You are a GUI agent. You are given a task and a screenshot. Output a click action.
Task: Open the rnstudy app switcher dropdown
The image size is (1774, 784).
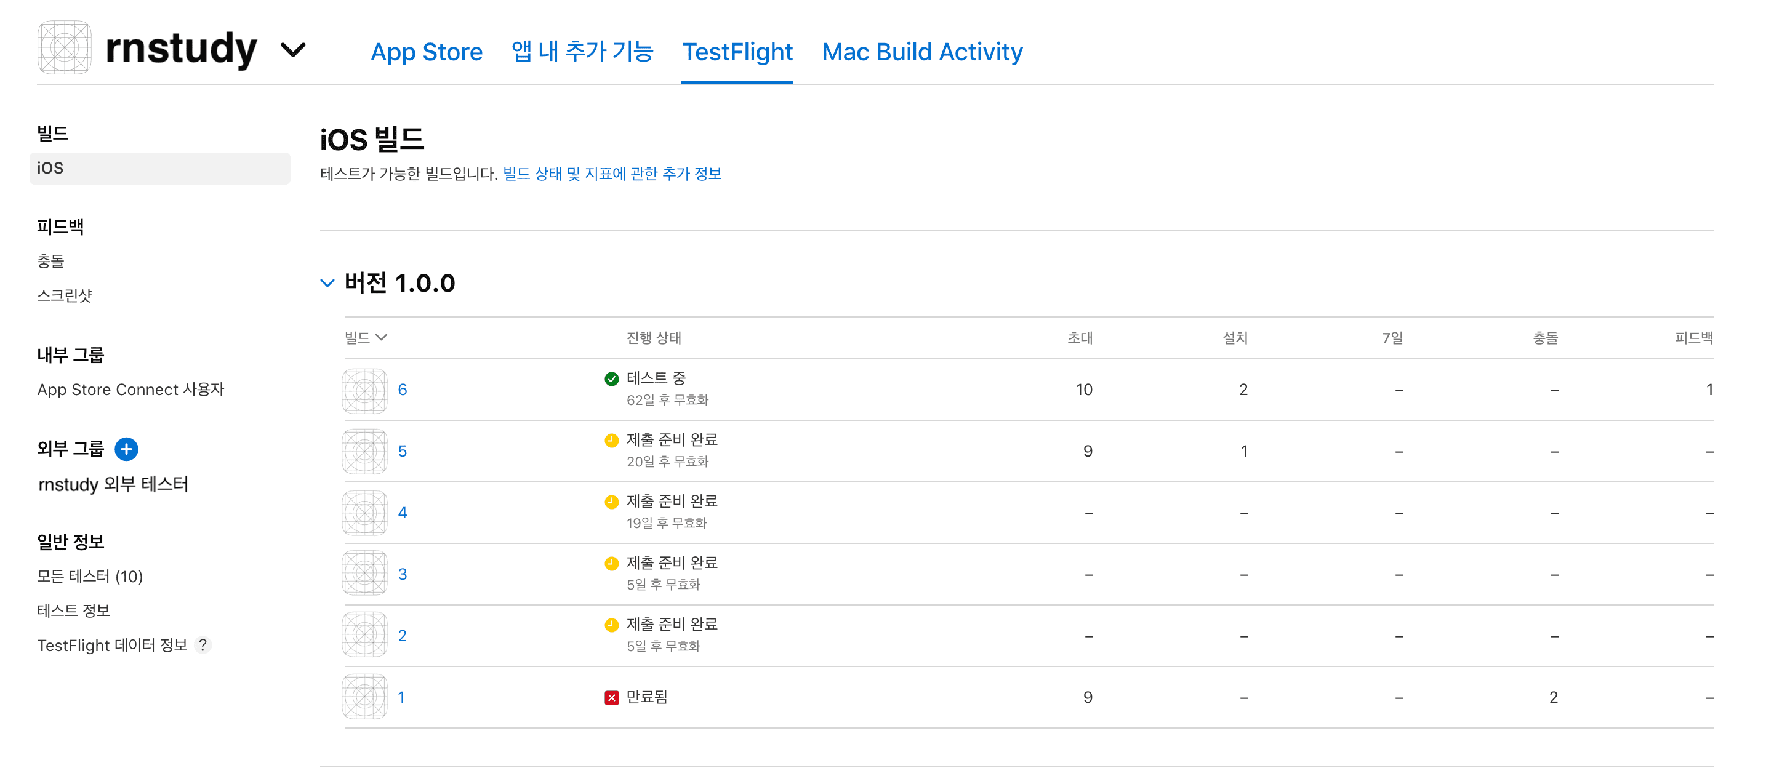point(292,50)
